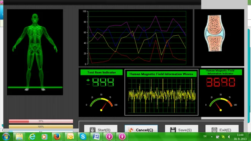Image resolution: width=251 pixels, height=141 pixels.
Task: Click the Exit(E) button
Action: point(222,129)
